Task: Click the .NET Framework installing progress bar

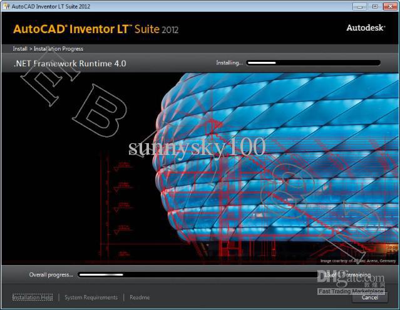Action: click(x=313, y=63)
